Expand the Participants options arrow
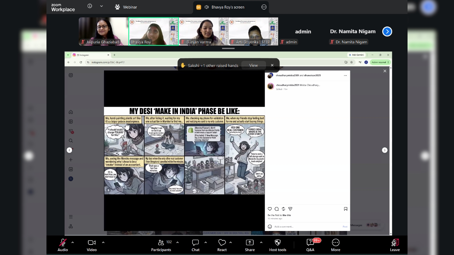The image size is (454, 255). [177, 242]
